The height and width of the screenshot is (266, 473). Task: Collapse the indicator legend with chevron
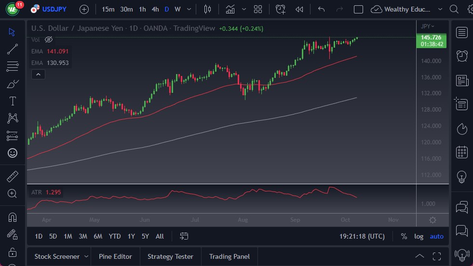click(x=38, y=74)
